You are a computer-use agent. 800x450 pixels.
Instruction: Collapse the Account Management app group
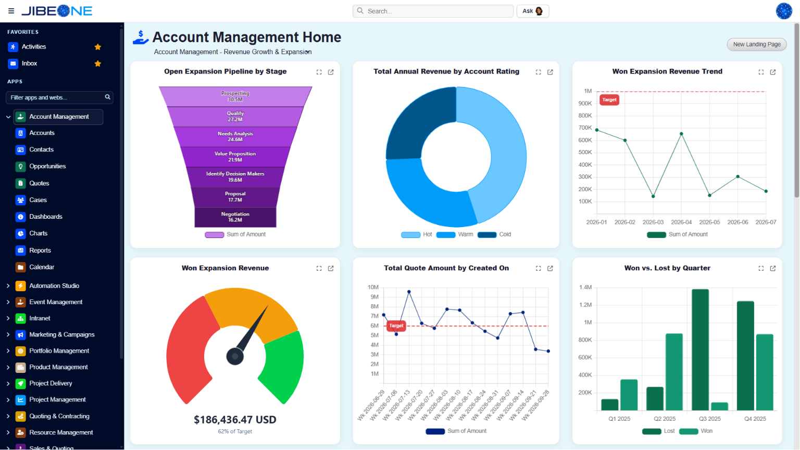[x=8, y=117]
